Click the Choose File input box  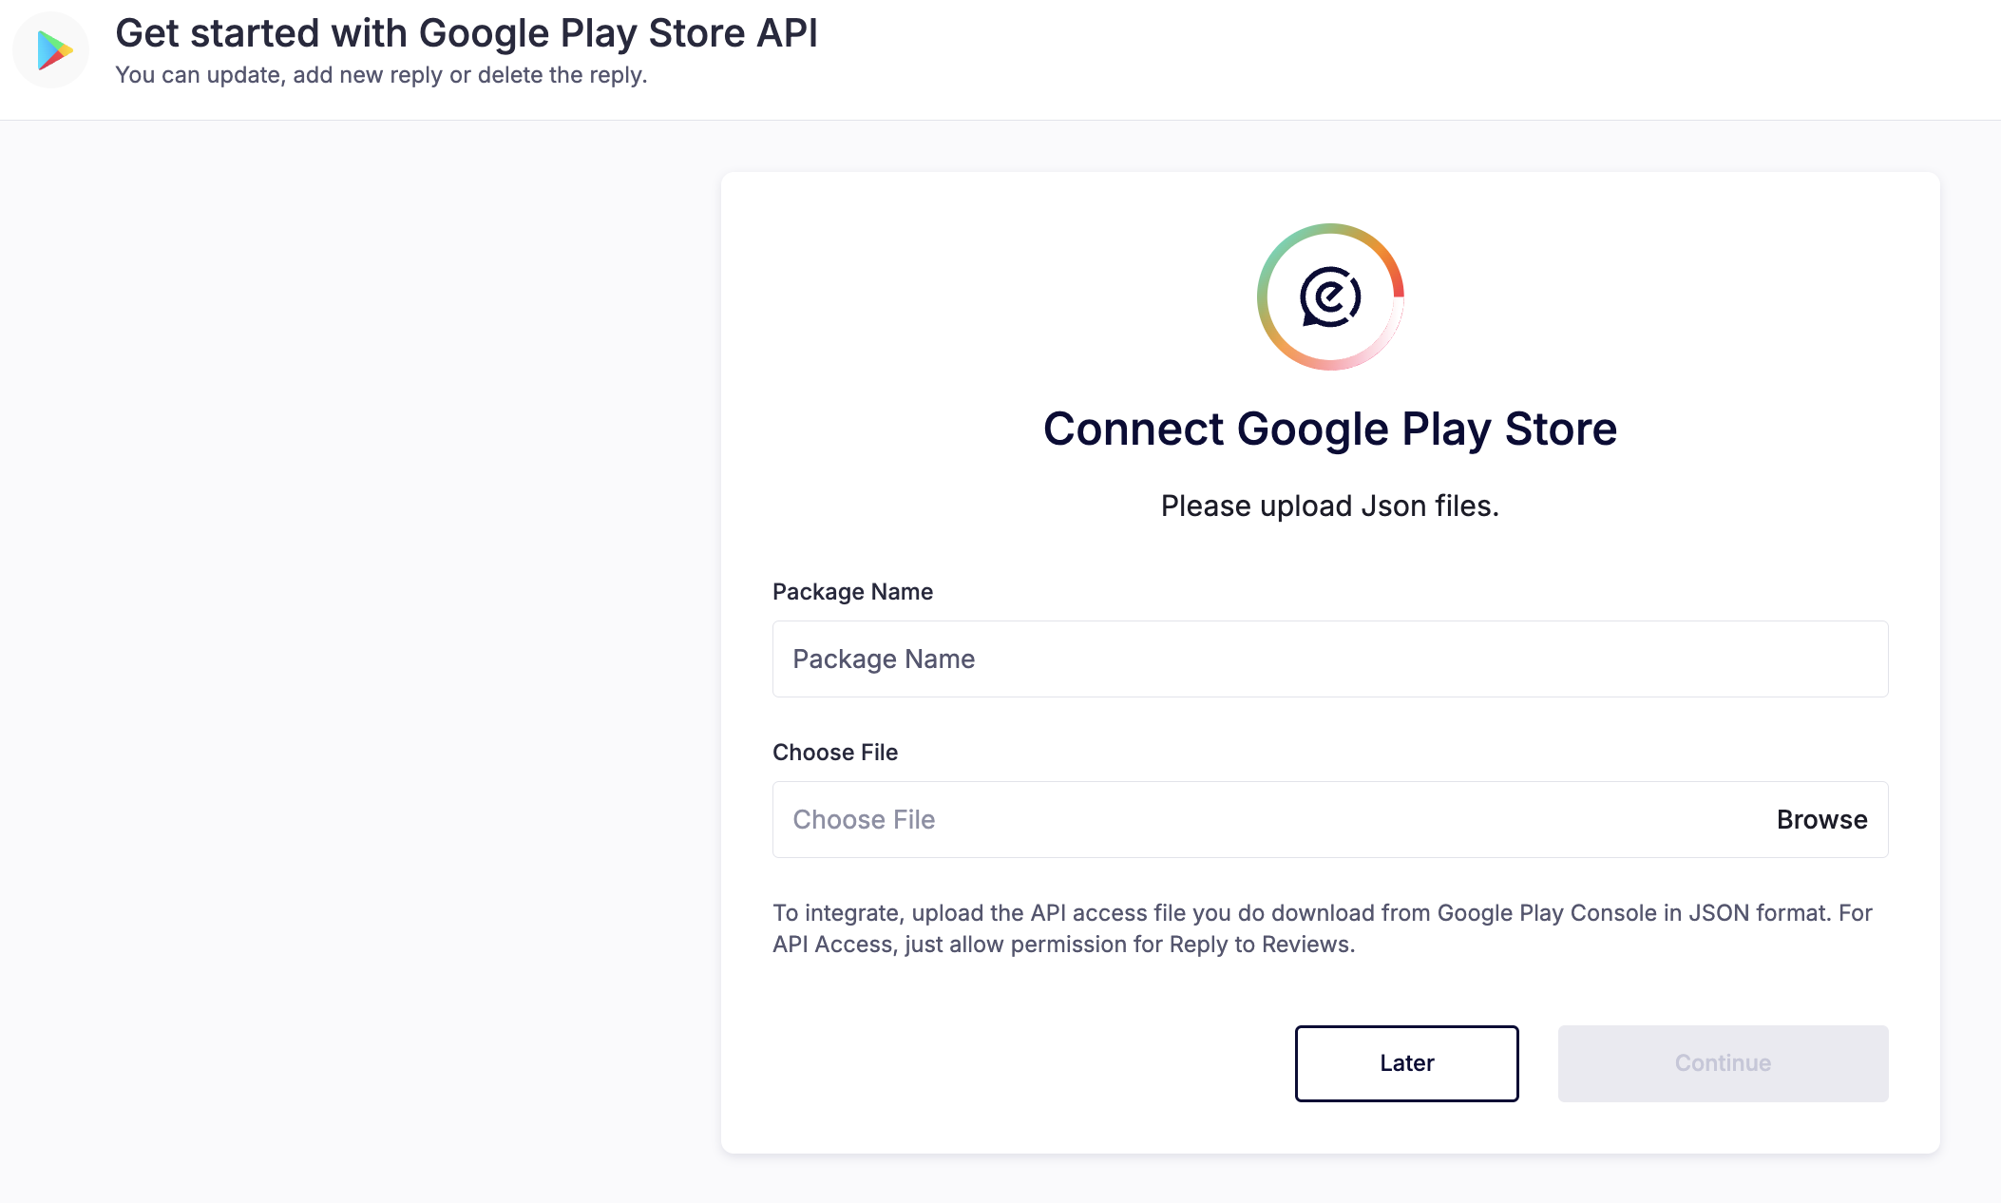(x=1264, y=819)
